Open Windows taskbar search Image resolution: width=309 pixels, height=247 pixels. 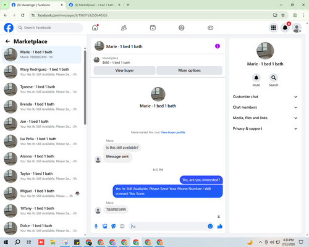(17, 242)
